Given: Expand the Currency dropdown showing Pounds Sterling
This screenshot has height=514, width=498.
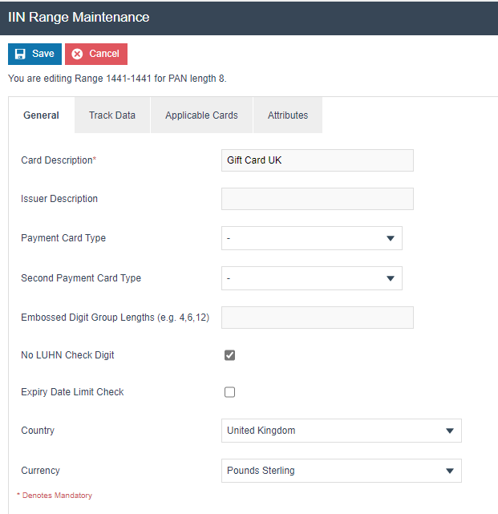Looking at the screenshot, I should pos(341,471).
